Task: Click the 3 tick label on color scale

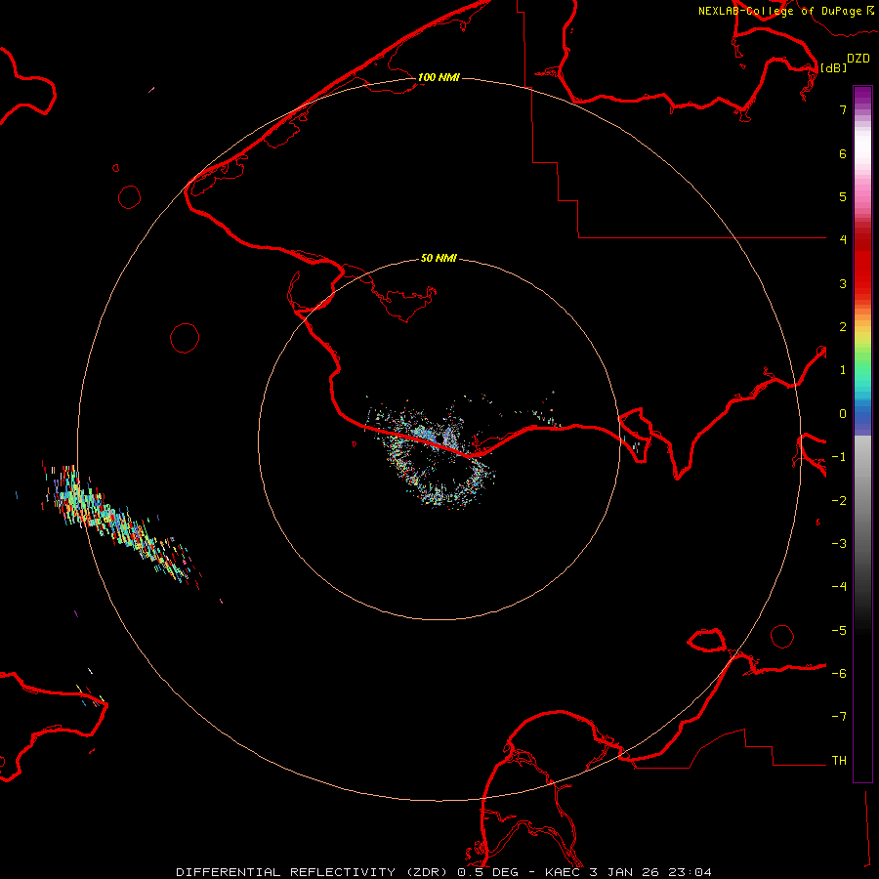Action: pyautogui.click(x=843, y=283)
